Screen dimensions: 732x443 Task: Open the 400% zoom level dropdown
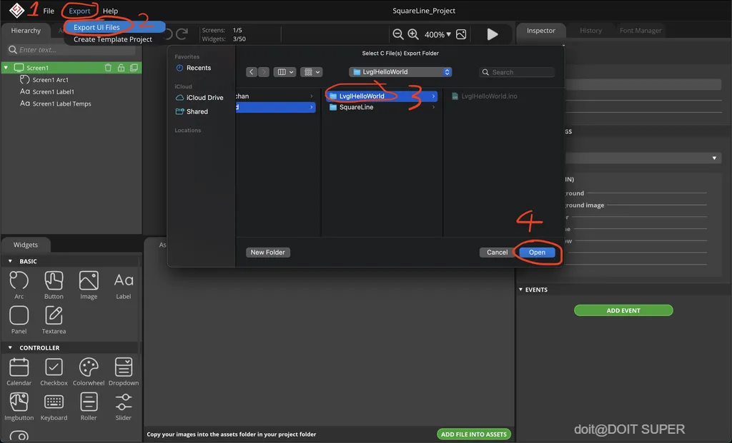pyautogui.click(x=437, y=34)
